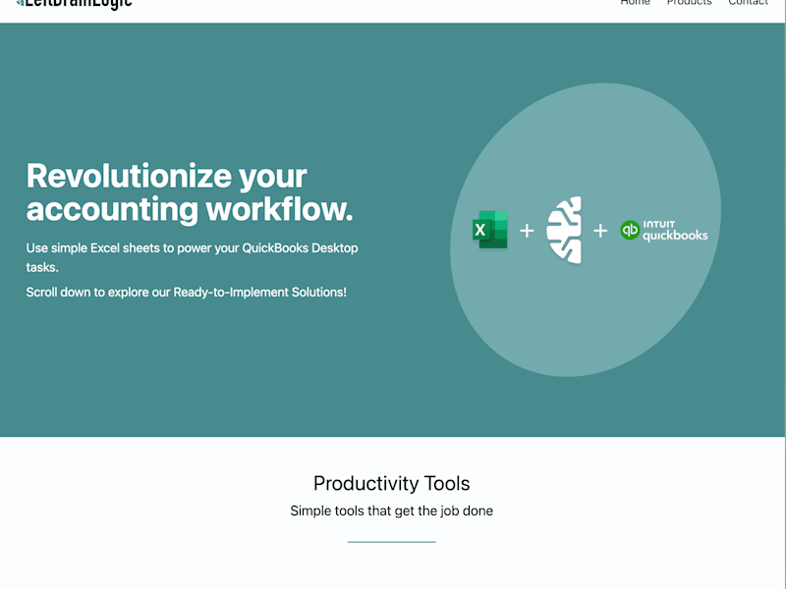Open the Products navigation link

[690, 3]
